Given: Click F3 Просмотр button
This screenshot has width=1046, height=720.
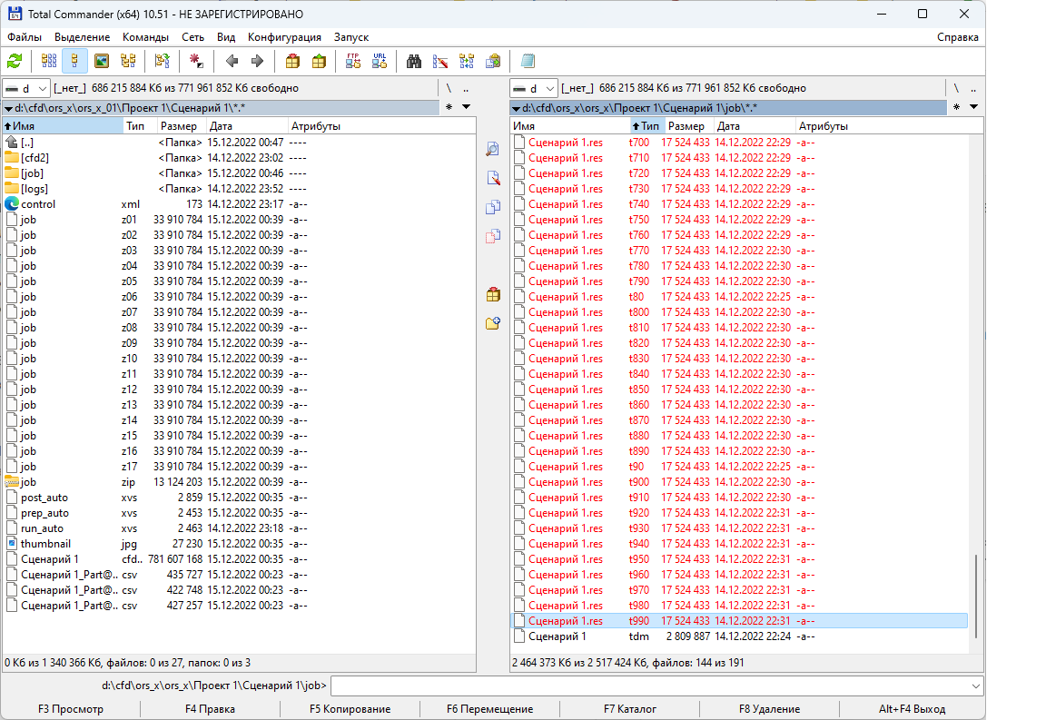Looking at the screenshot, I should [71, 709].
